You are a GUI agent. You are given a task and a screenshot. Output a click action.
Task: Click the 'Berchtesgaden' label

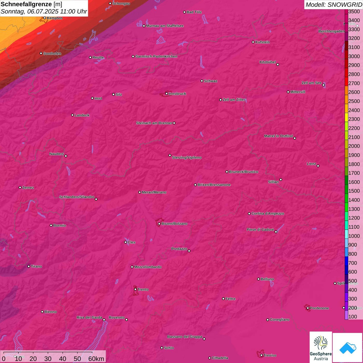[331, 31]
